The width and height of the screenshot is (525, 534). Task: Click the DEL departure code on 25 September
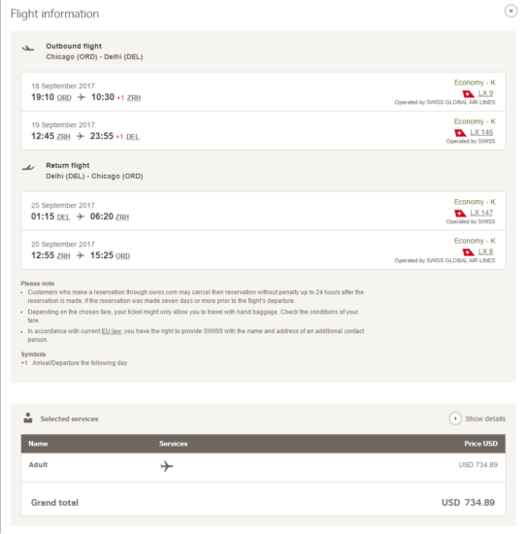[x=63, y=217]
